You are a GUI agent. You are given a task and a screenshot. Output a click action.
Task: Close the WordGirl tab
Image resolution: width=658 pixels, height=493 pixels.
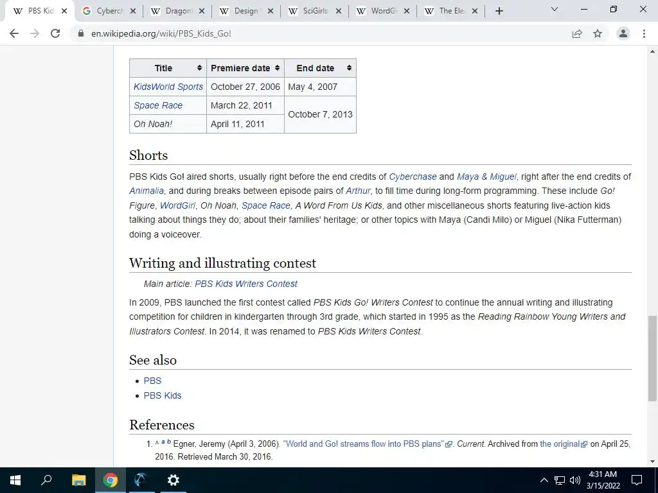pyautogui.click(x=407, y=11)
